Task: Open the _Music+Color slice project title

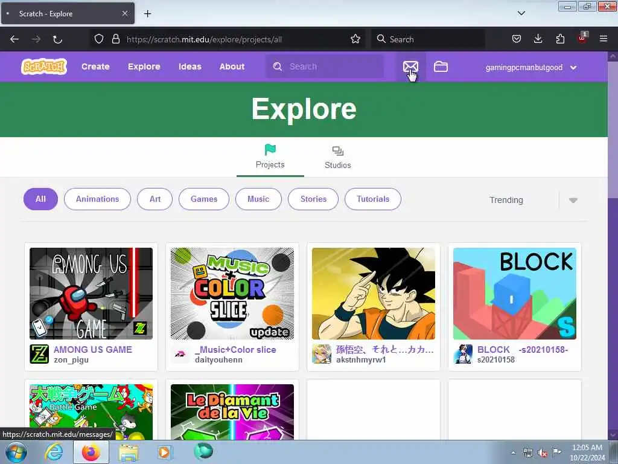Action: pos(235,350)
